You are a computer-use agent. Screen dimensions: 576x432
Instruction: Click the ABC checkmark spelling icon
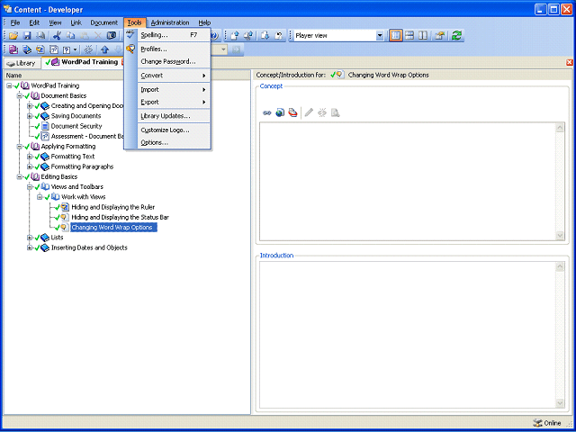130,35
